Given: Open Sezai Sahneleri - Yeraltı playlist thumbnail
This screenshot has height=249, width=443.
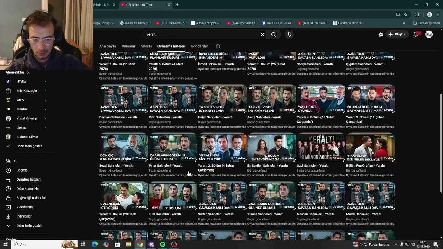Looking at the screenshot, I should click(124, 148).
